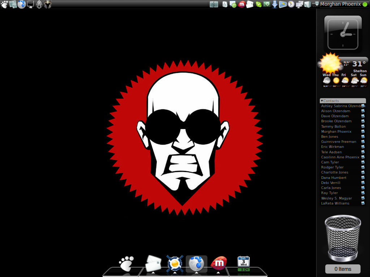
Task: Click the 0 Items trash label
Action: pyautogui.click(x=343, y=269)
